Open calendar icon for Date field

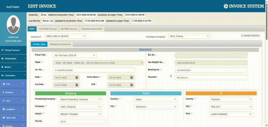point(77,77)
